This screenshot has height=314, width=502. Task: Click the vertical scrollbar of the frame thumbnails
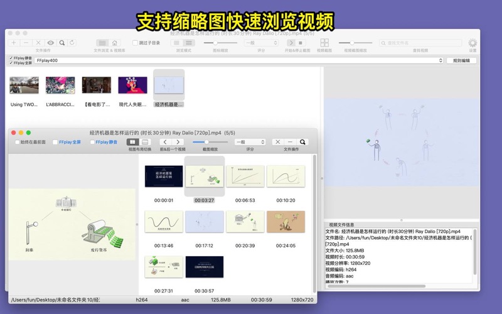point(315,224)
